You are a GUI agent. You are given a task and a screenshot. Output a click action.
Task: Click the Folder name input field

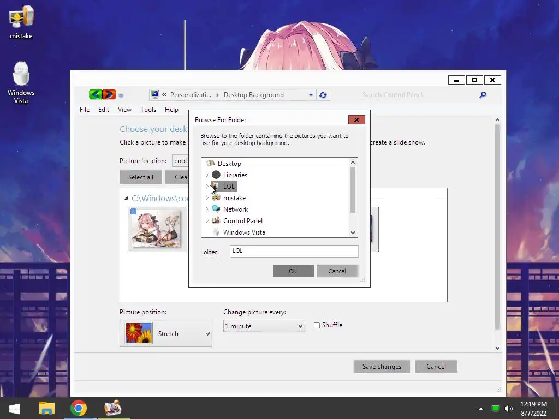pos(294,251)
